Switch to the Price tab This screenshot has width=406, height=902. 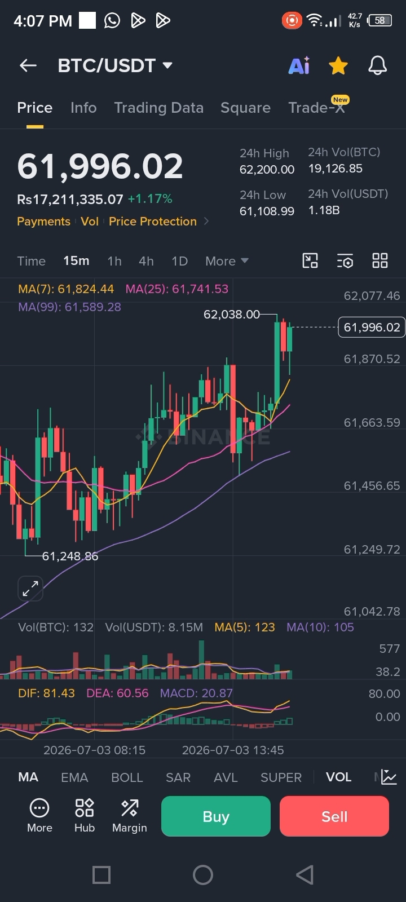34,108
